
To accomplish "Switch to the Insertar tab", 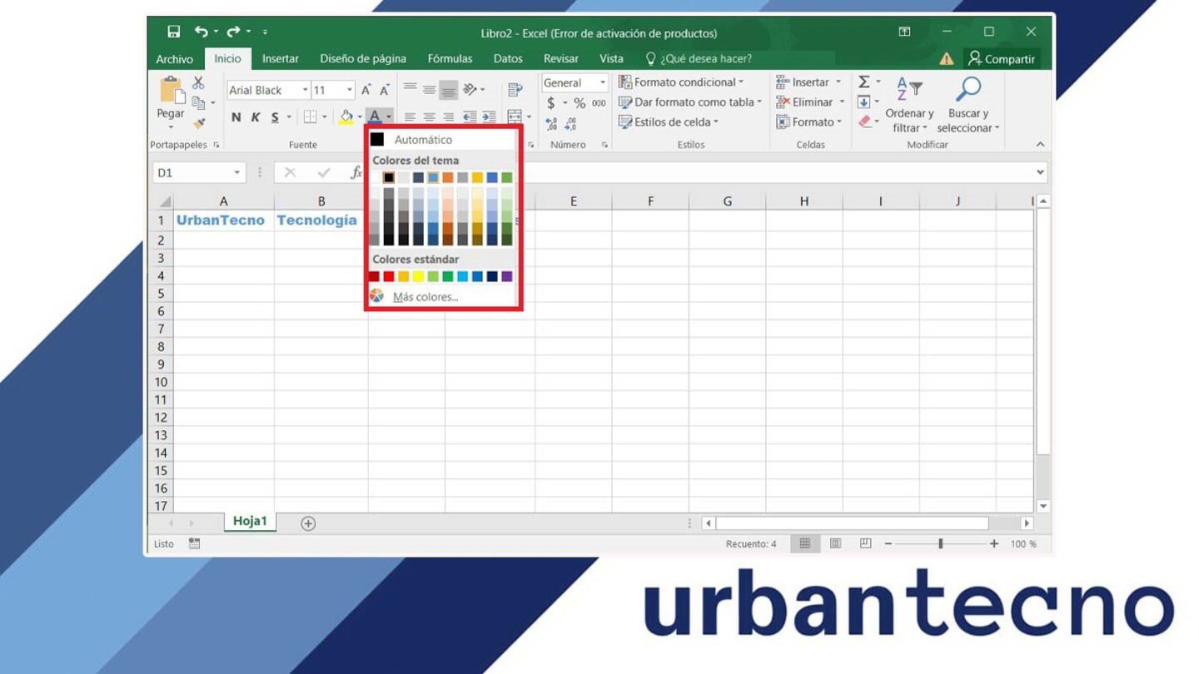I will [281, 58].
